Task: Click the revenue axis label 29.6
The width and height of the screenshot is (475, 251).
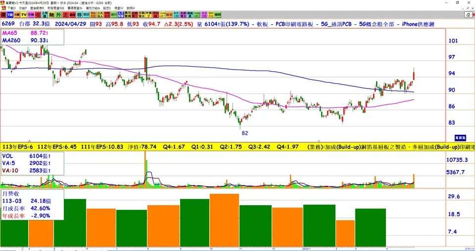Action: 454,197
